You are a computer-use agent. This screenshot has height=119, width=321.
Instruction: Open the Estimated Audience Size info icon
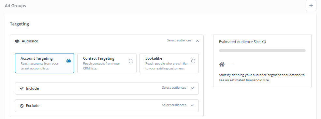[264, 42]
